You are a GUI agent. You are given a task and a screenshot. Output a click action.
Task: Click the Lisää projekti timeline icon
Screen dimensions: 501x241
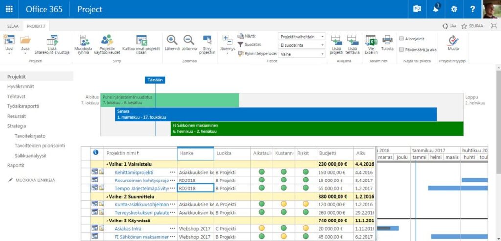pyautogui.click(x=336, y=40)
